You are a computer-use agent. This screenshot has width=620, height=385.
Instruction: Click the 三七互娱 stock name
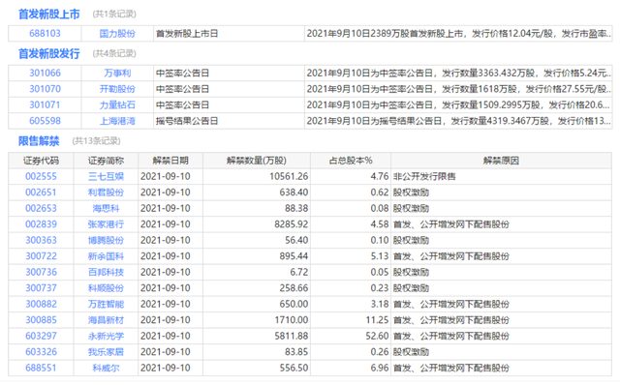106,176
